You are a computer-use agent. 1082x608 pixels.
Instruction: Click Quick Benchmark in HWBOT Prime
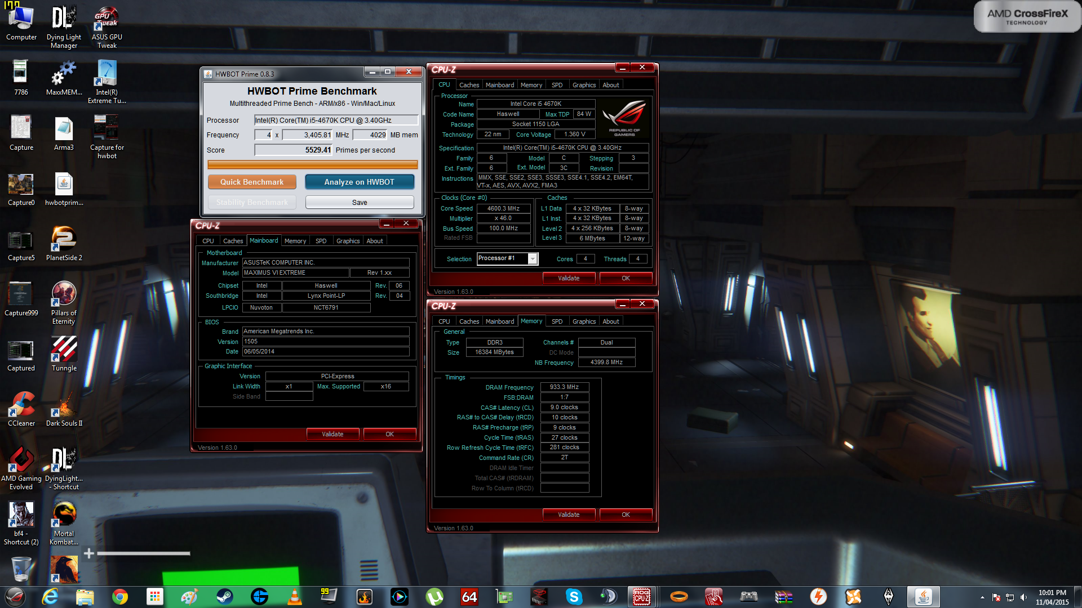click(252, 182)
